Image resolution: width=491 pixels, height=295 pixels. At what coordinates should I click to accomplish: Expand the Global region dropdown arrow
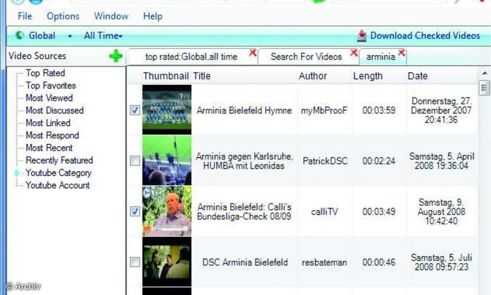[x=70, y=36]
